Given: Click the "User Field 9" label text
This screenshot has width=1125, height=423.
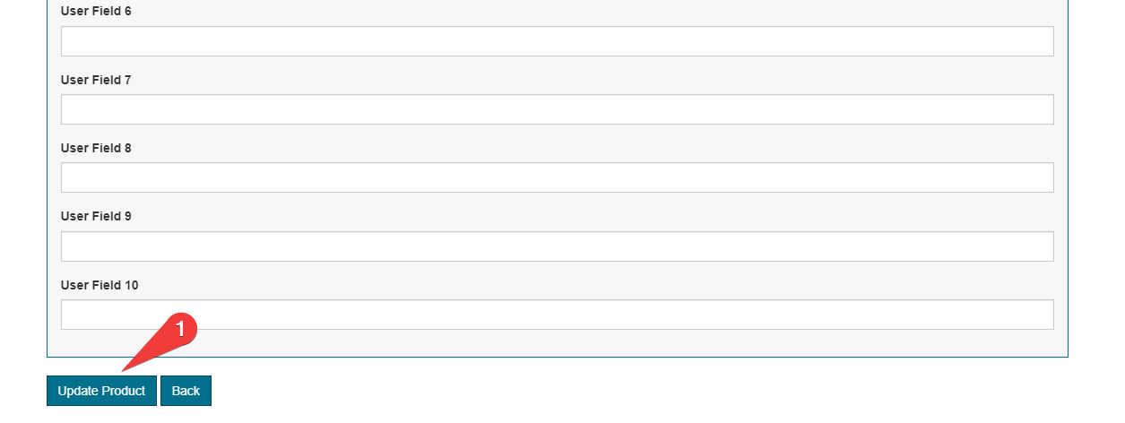Looking at the screenshot, I should tap(96, 216).
